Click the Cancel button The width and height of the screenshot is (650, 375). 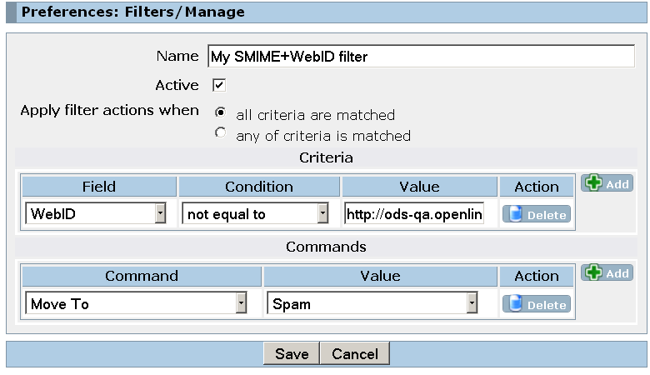tap(355, 353)
